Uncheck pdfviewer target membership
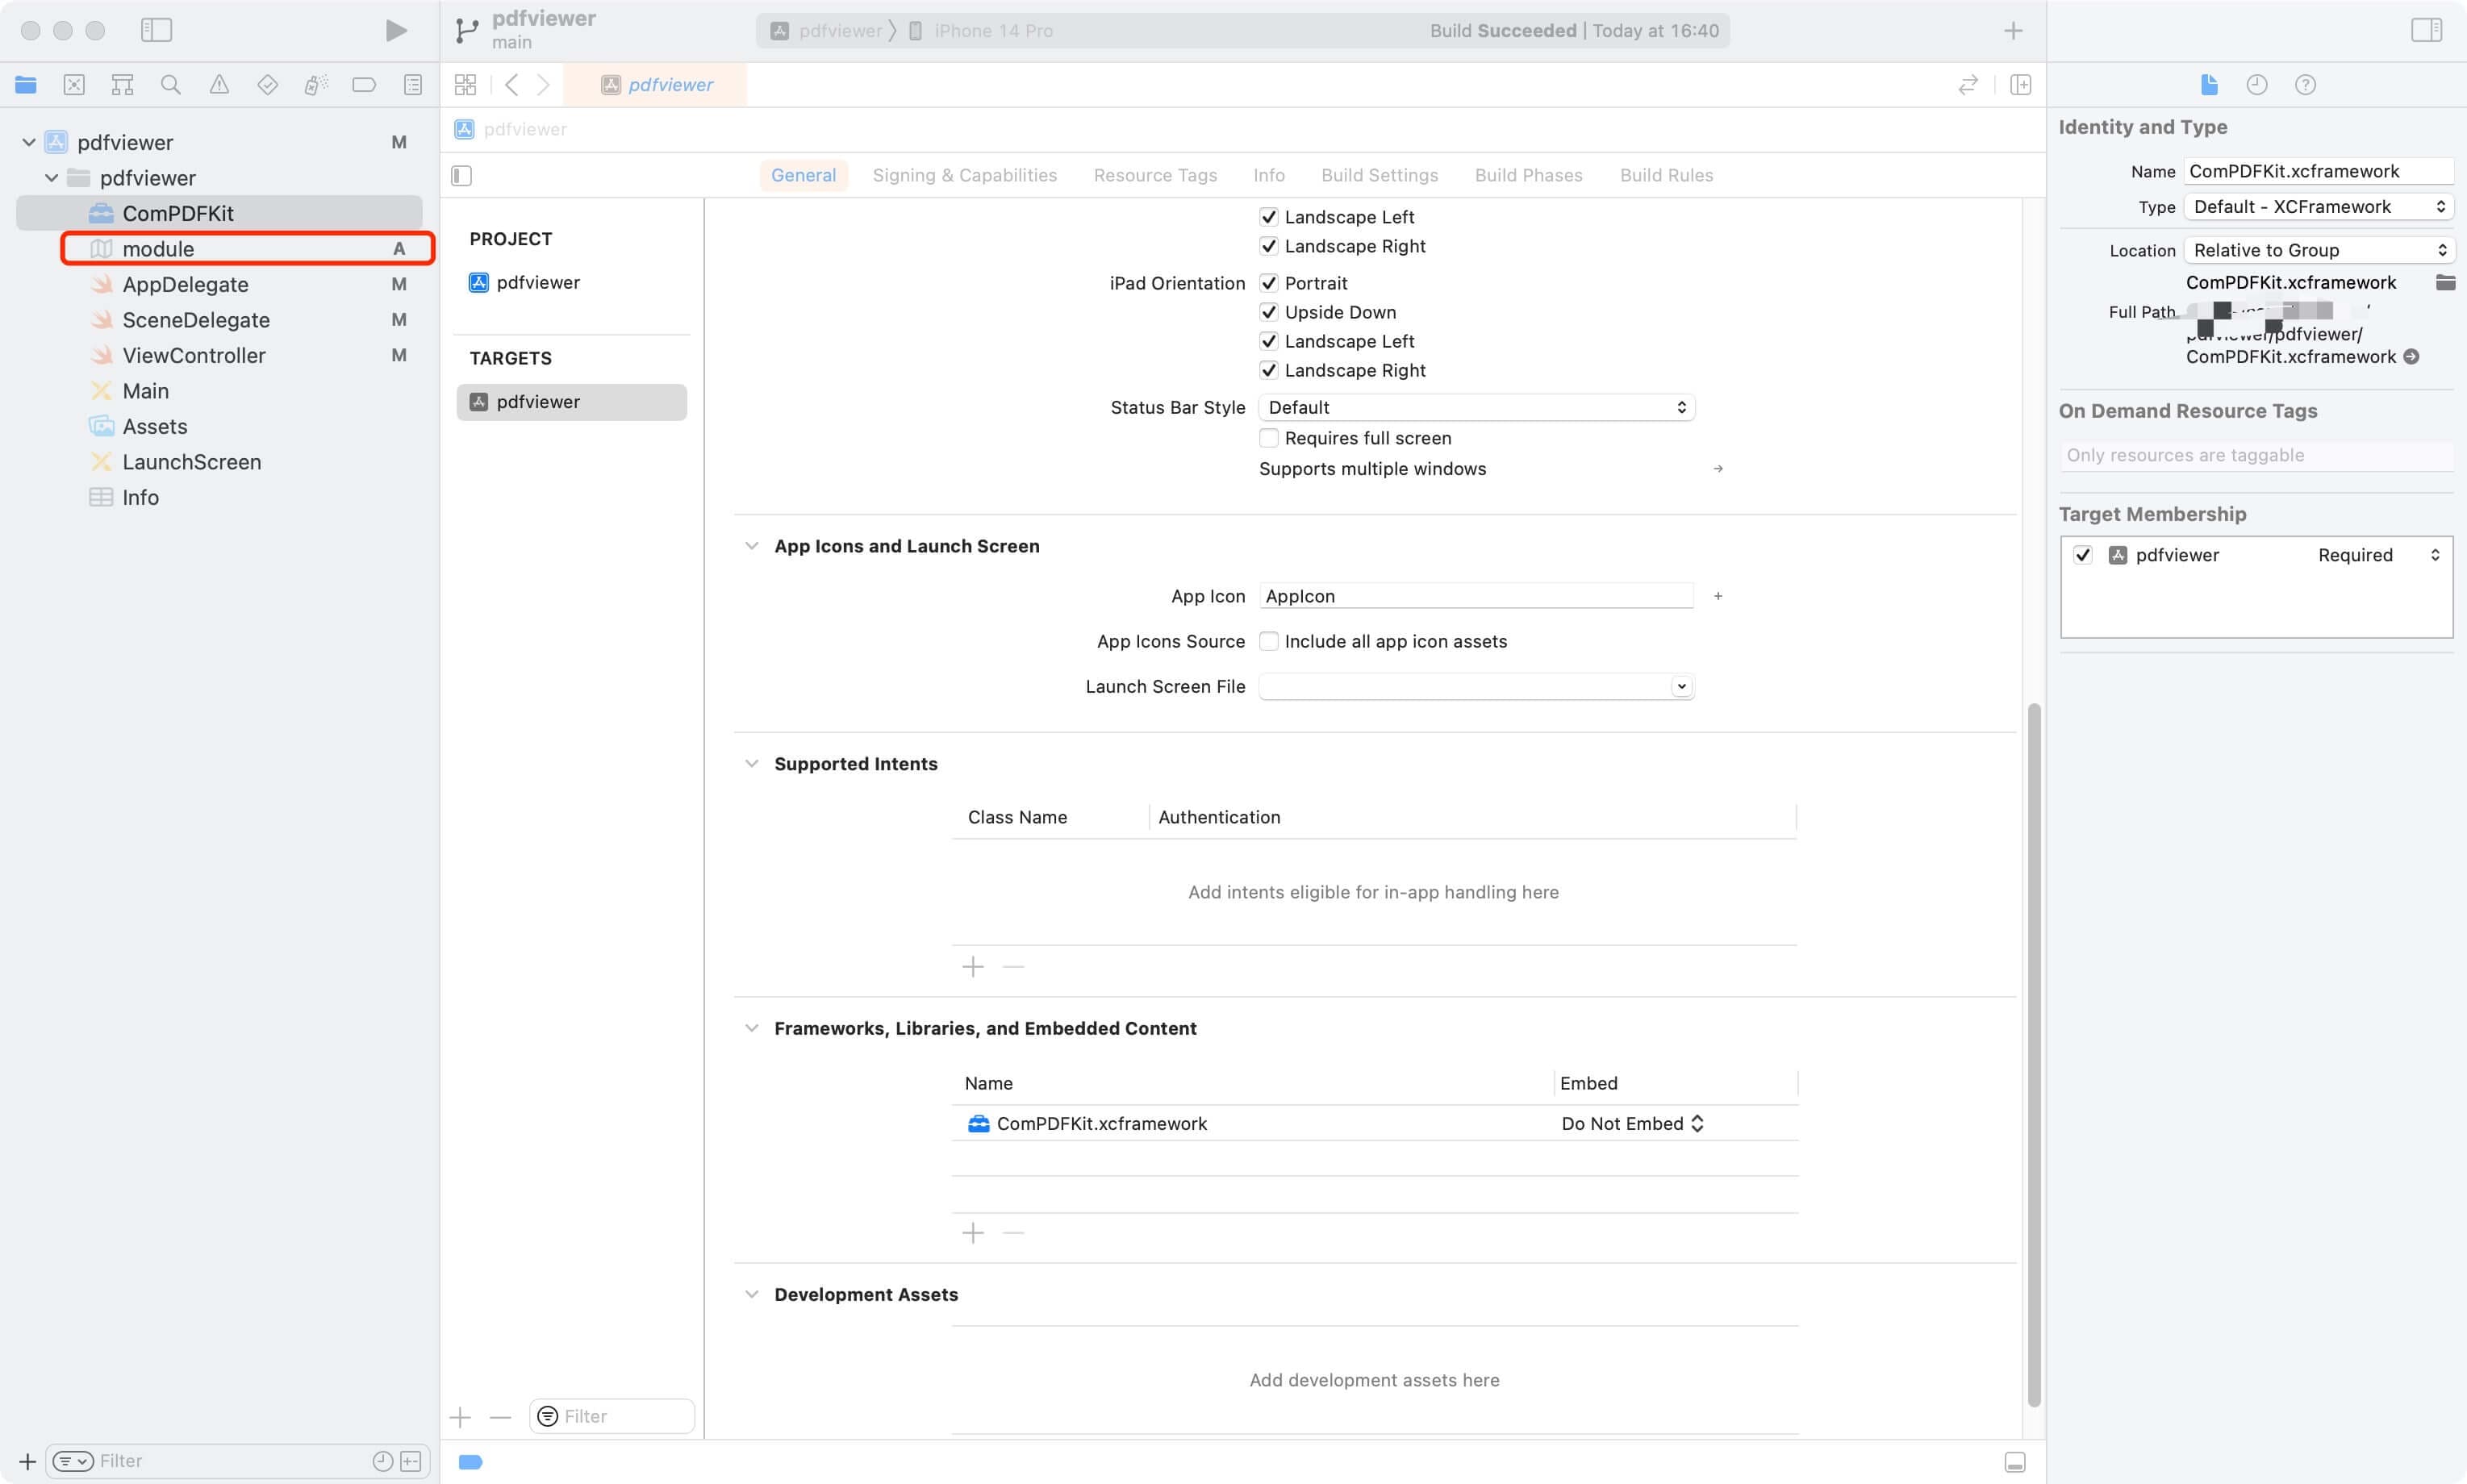The image size is (2467, 1484). click(2082, 555)
